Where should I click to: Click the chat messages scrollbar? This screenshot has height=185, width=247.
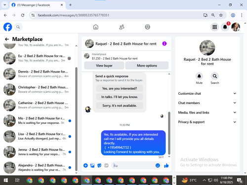click(169, 133)
